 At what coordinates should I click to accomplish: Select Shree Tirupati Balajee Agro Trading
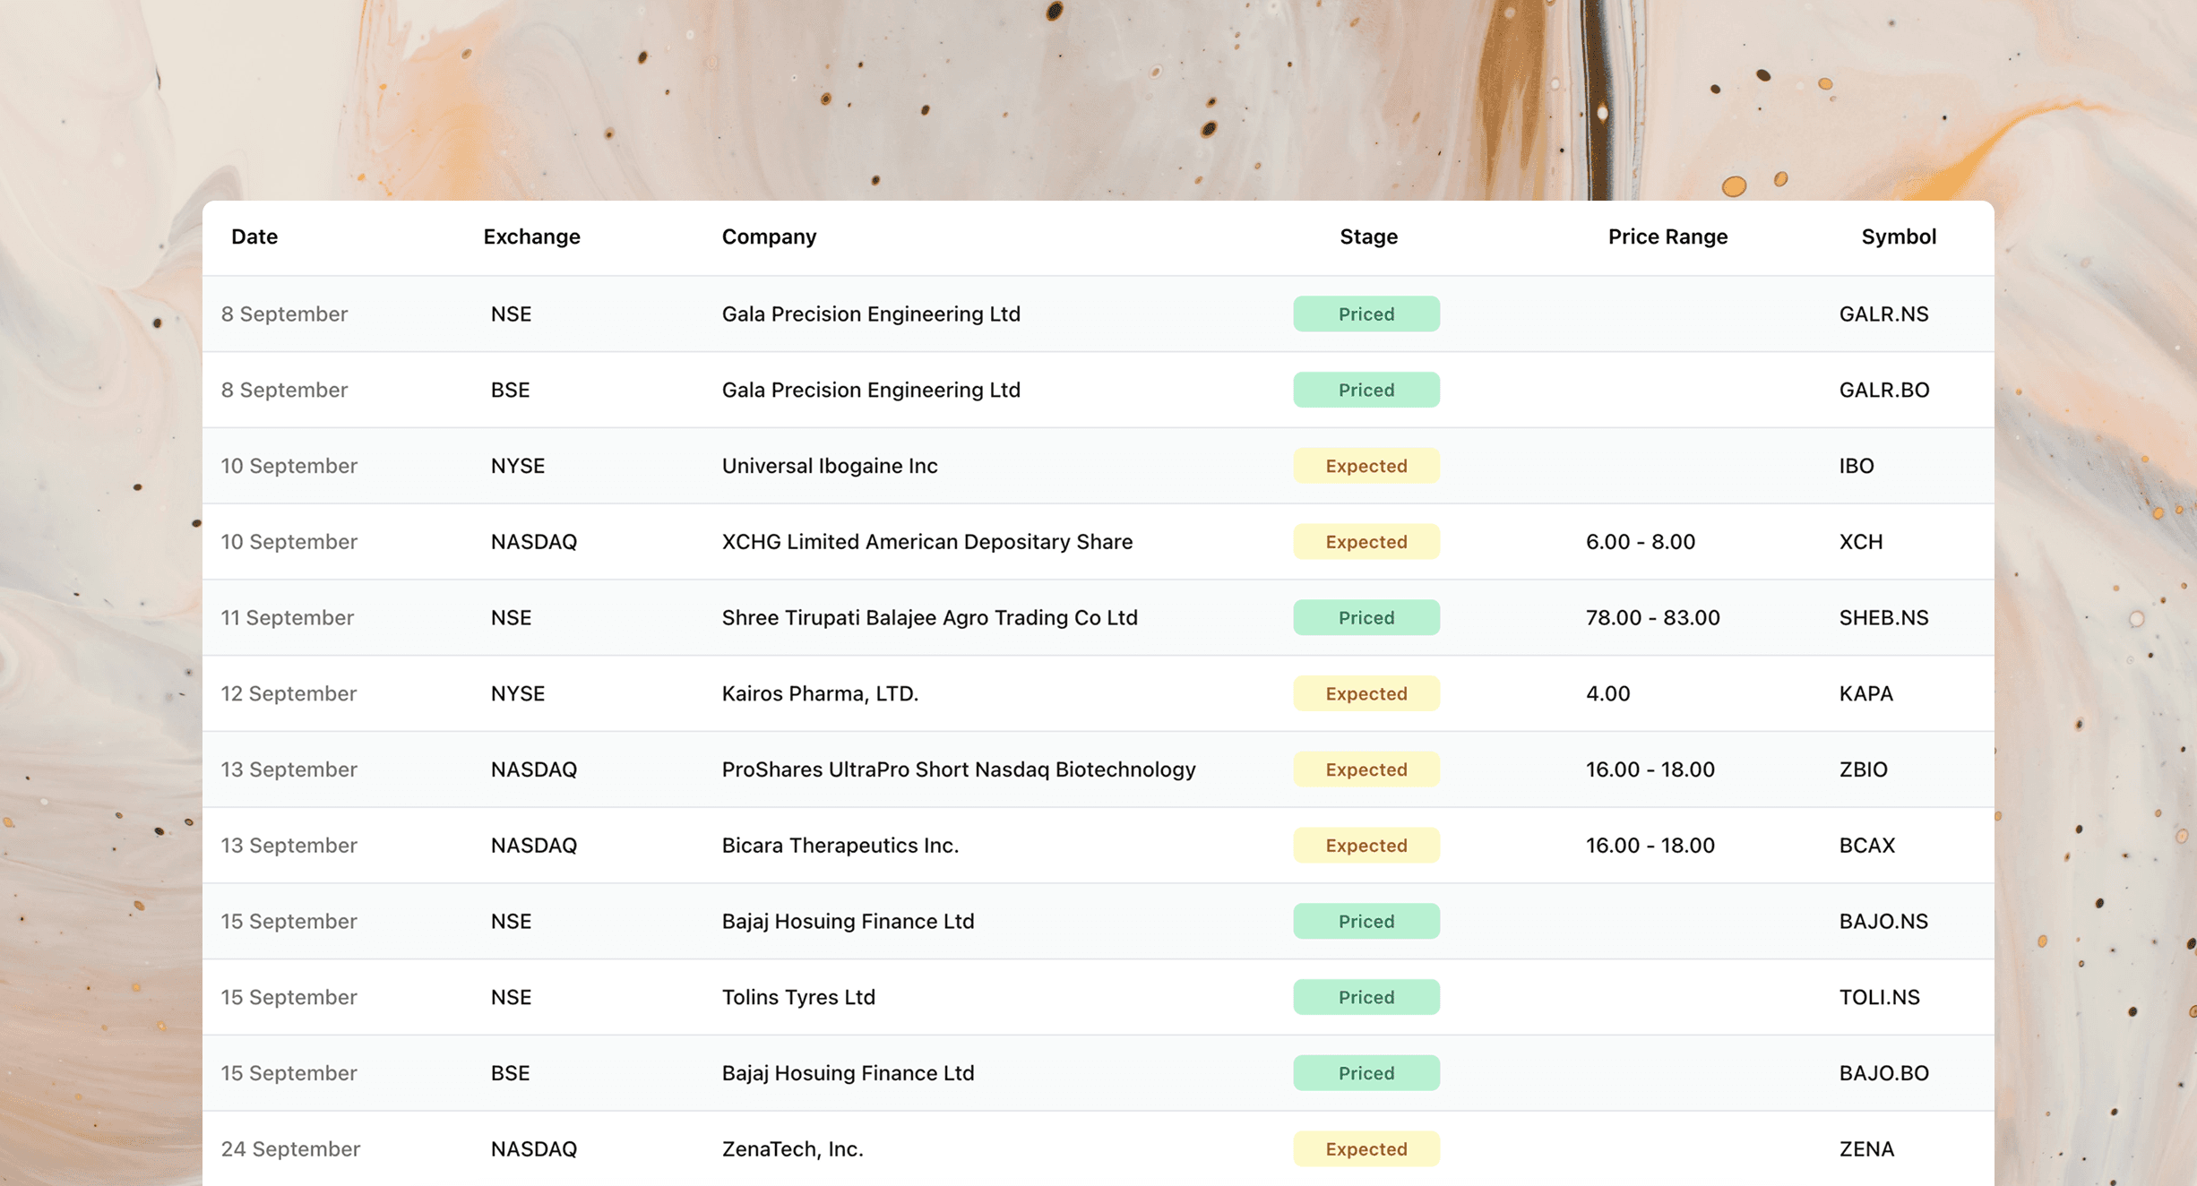(x=929, y=618)
